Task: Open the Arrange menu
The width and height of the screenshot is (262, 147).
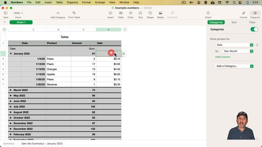Action: pos(100,2)
